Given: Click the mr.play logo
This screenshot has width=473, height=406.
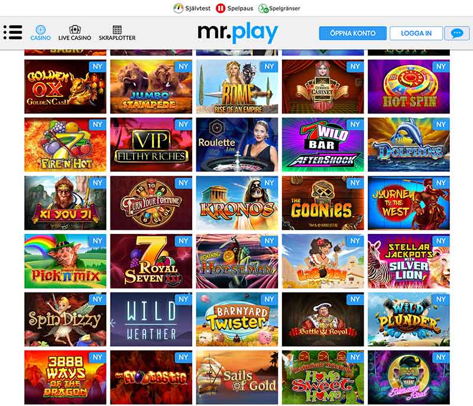Looking at the screenshot, I should [238, 33].
